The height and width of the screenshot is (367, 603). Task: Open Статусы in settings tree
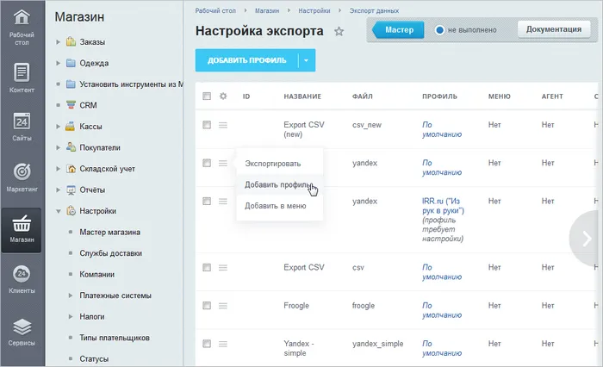tap(94, 359)
